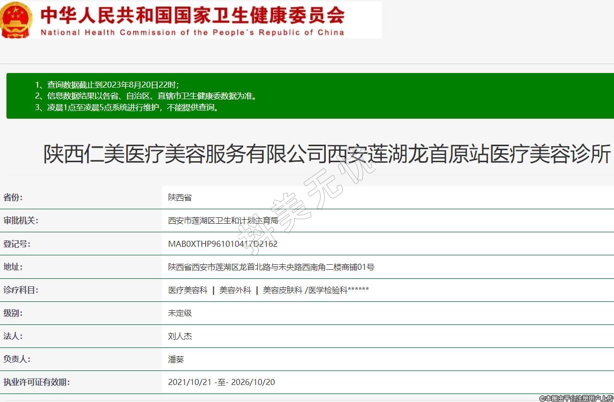Click the 医疗美容科 department entry
Screen dimensions: 614x402
pos(188,290)
